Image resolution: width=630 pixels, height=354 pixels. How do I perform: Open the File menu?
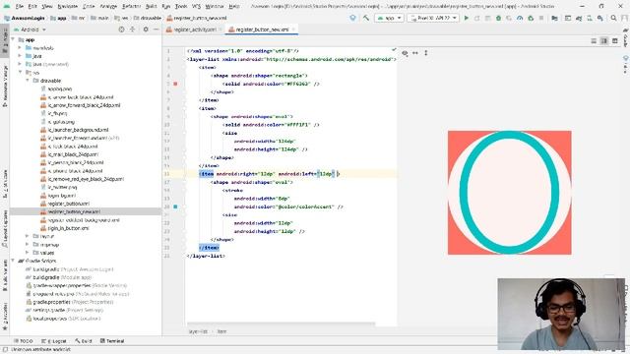coord(20,7)
